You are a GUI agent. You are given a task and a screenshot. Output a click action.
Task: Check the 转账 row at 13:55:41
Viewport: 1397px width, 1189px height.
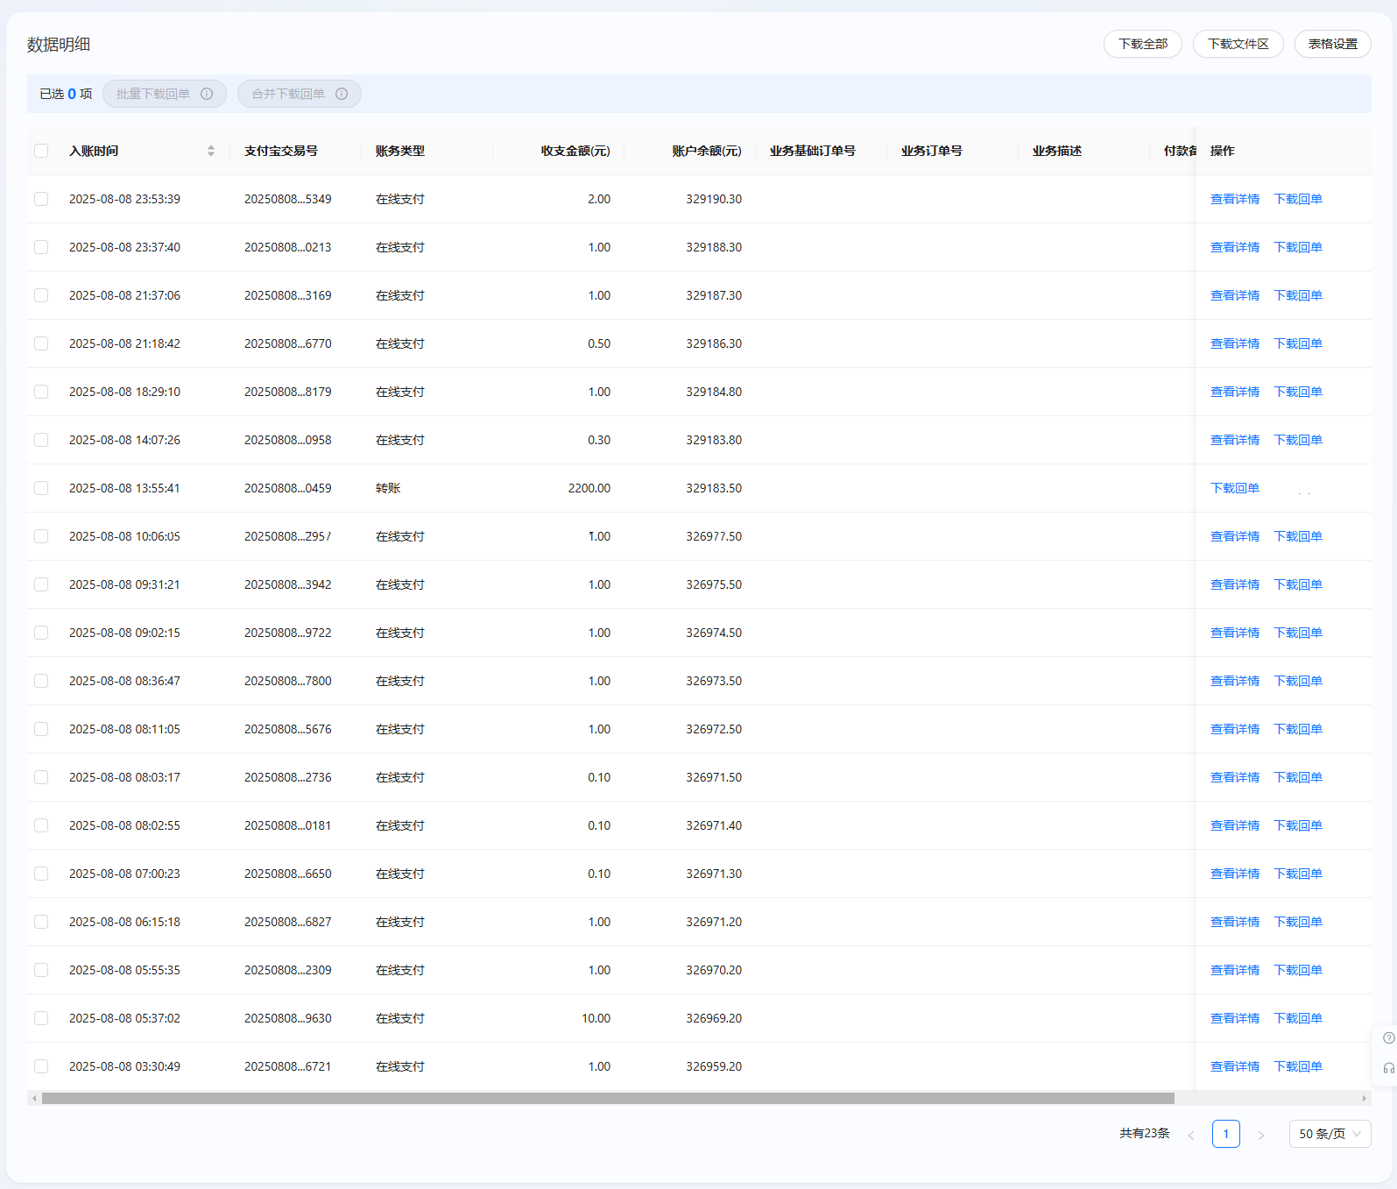coord(41,488)
